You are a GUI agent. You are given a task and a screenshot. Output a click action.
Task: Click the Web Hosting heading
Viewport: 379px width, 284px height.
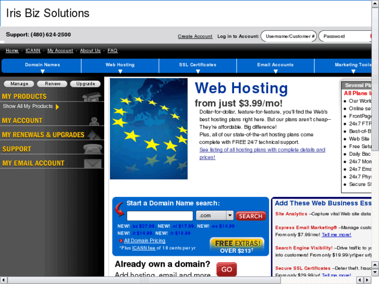coord(241,88)
